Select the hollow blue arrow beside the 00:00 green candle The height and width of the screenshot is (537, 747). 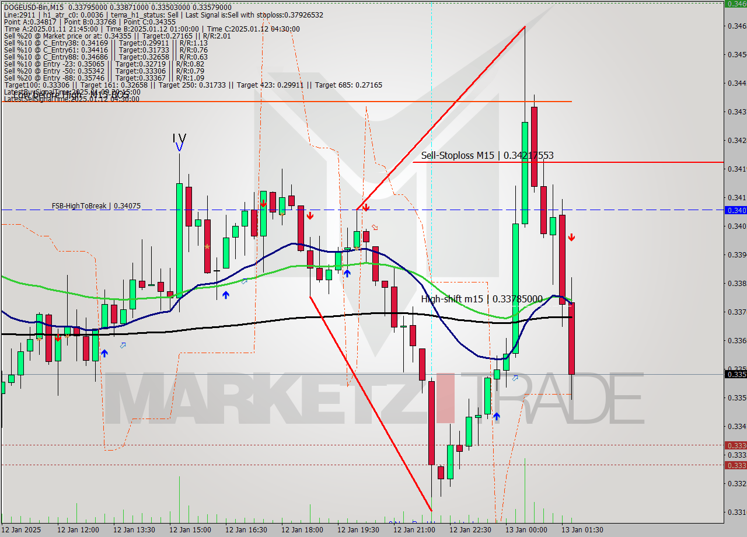(x=515, y=378)
